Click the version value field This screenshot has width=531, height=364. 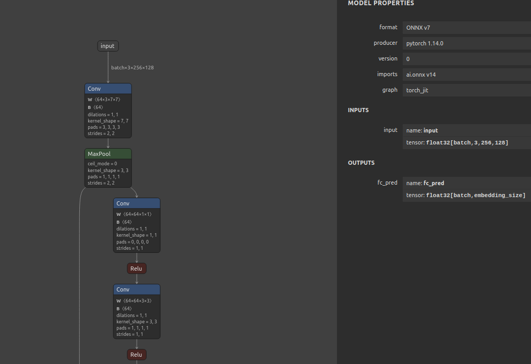(x=466, y=59)
